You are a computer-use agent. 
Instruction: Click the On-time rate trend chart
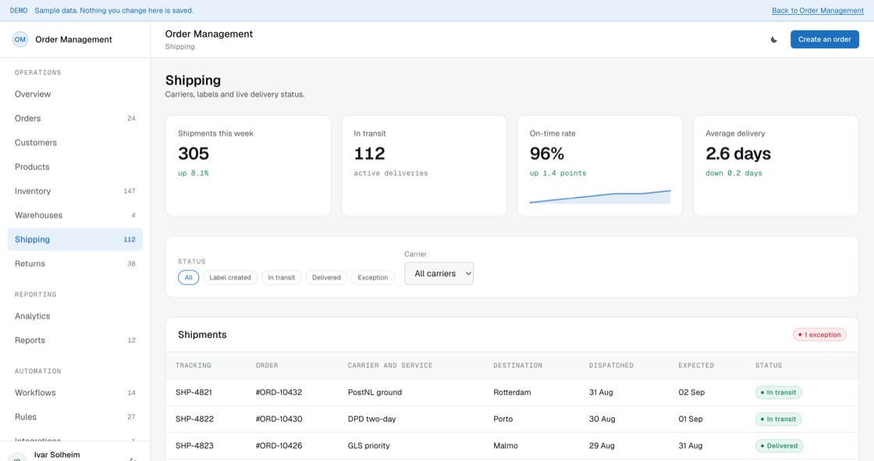click(x=600, y=197)
